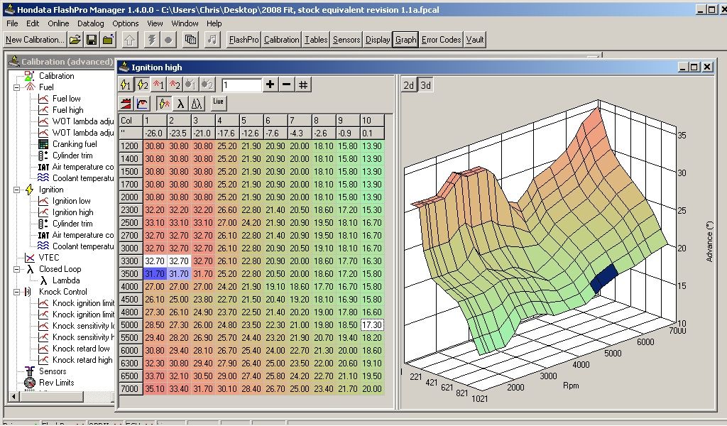Click column header 5
The width and height of the screenshot is (727, 426).
(251, 121)
